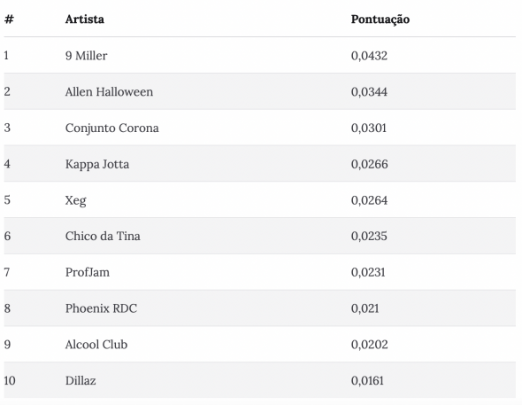Click Alcool Club in the table

[96, 345]
